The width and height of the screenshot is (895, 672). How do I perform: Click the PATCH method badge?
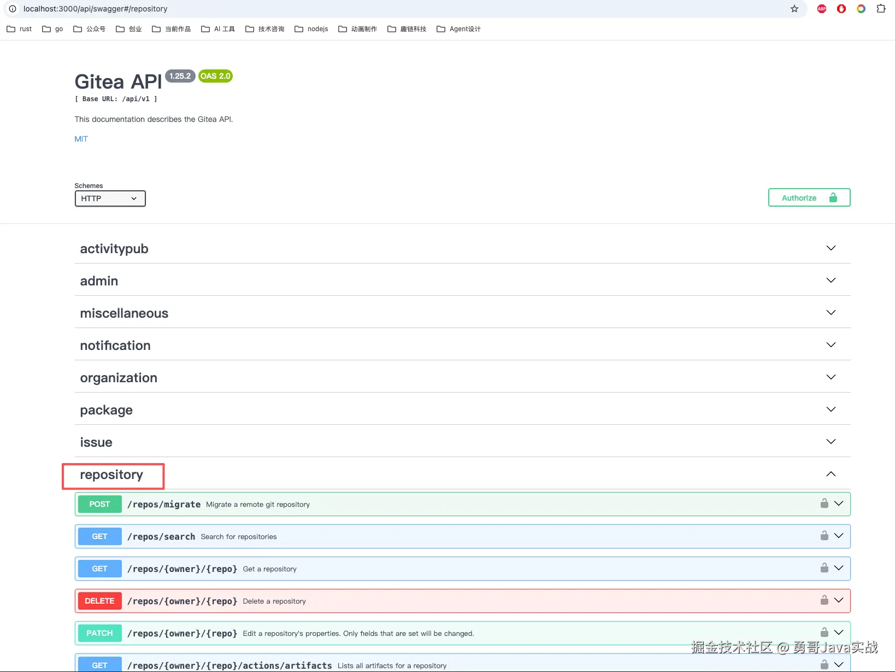(x=99, y=633)
